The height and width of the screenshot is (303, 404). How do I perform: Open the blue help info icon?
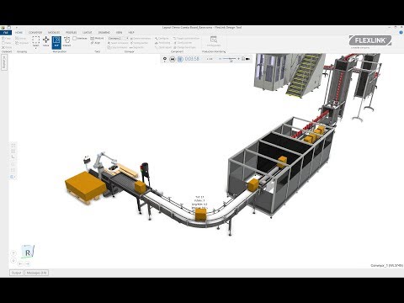pos(401,33)
